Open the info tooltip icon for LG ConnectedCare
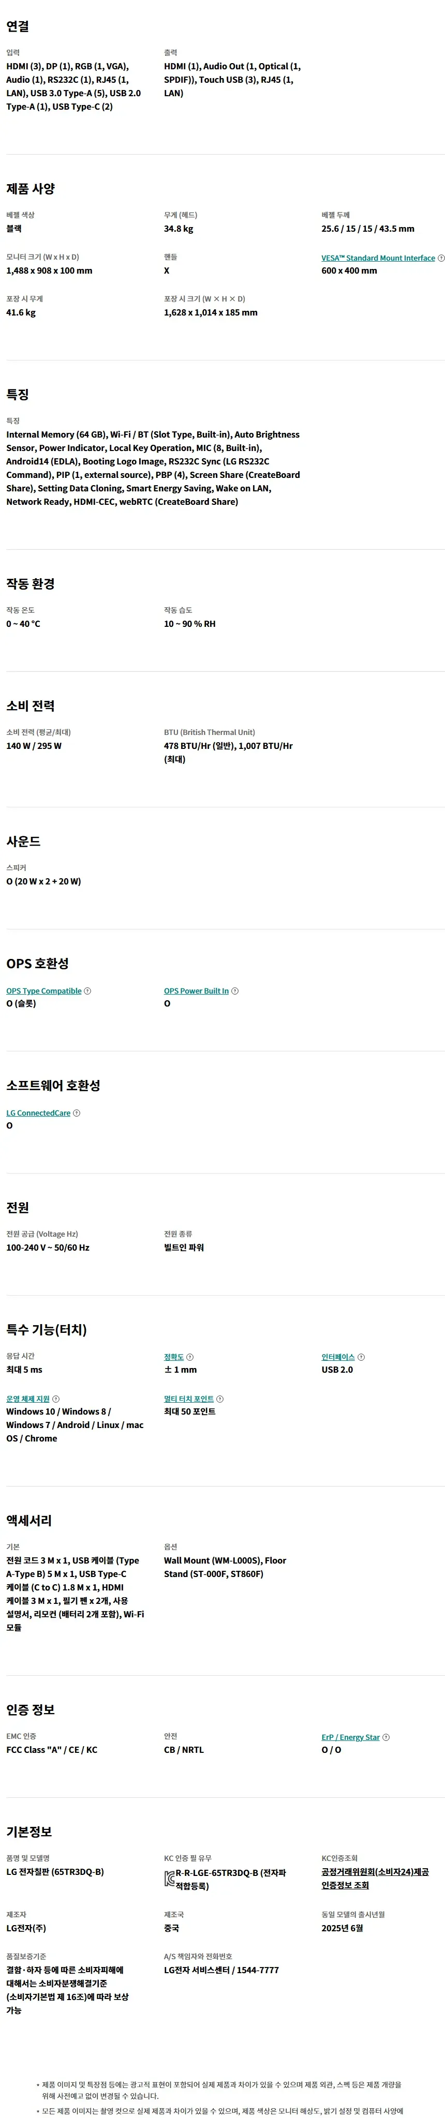The width and height of the screenshot is (445, 2118). click(x=77, y=1113)
